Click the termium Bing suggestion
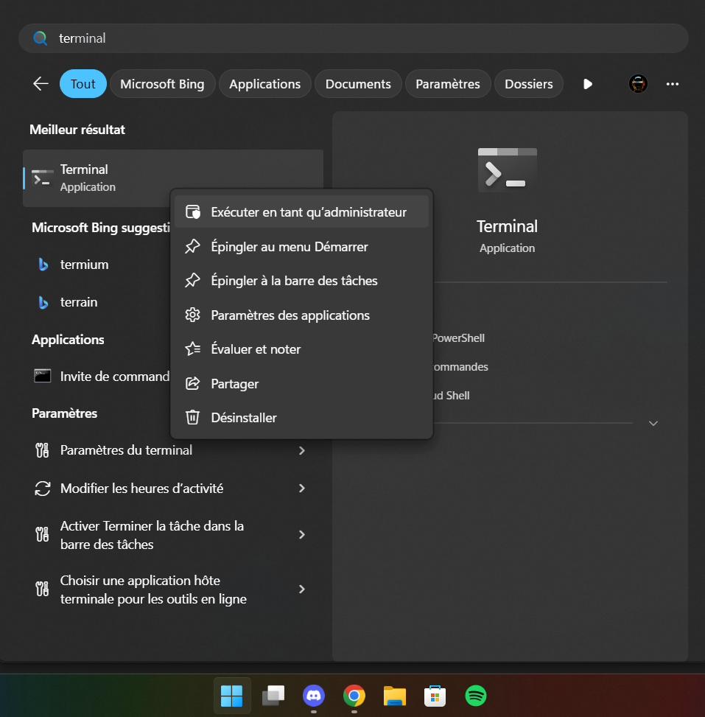 click(x=84, y=265)
